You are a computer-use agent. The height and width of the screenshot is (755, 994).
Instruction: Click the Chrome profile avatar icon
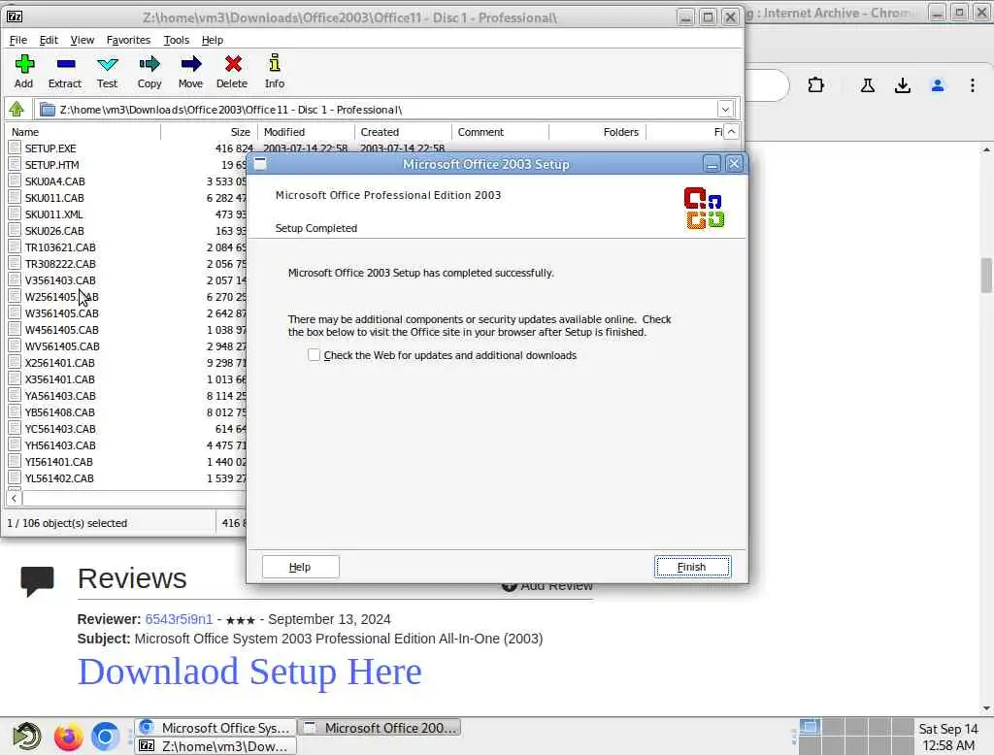(938, 85)
